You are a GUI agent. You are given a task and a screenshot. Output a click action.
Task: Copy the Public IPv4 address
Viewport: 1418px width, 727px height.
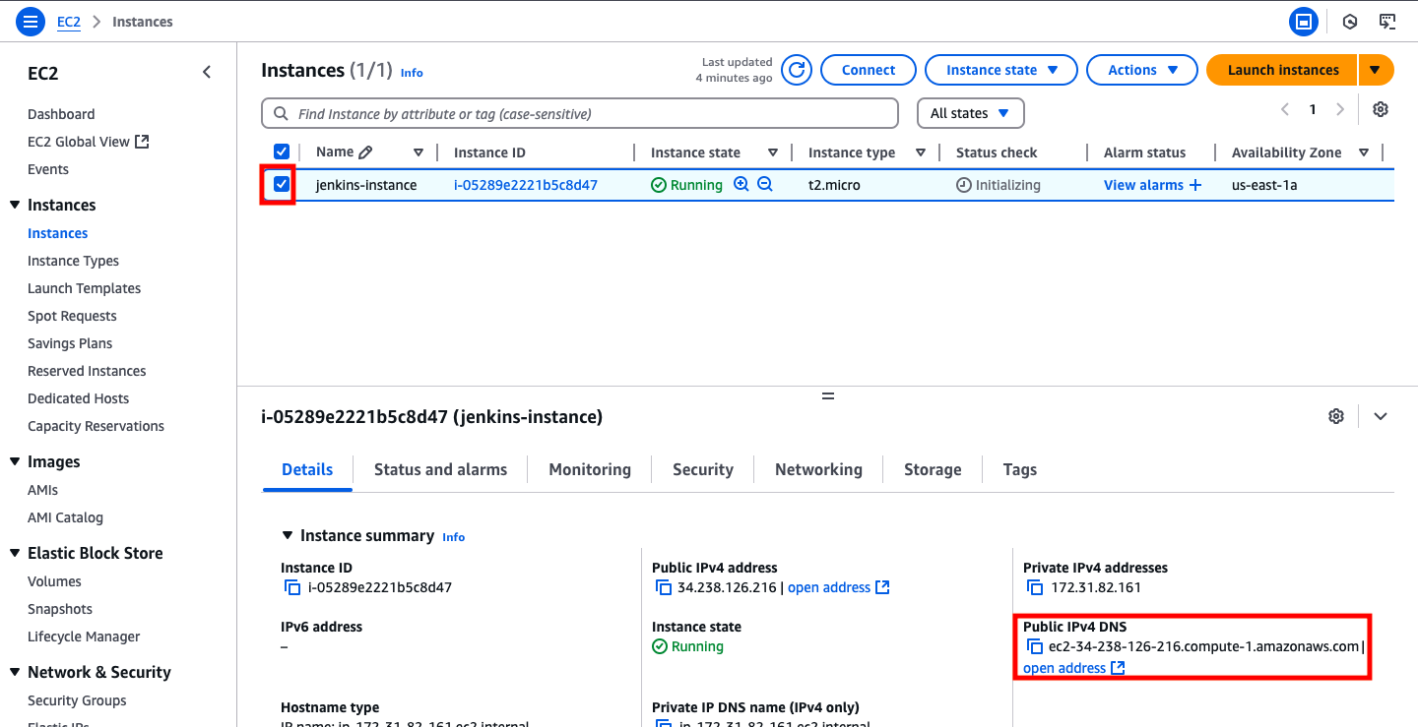coord(664,587)
